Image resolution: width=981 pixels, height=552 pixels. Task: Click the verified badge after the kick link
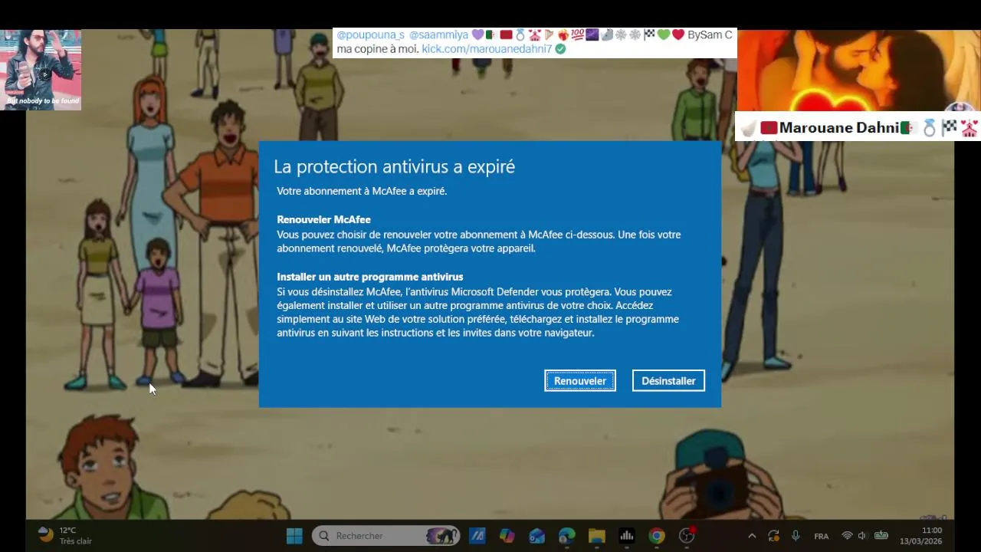click(560, 48)
